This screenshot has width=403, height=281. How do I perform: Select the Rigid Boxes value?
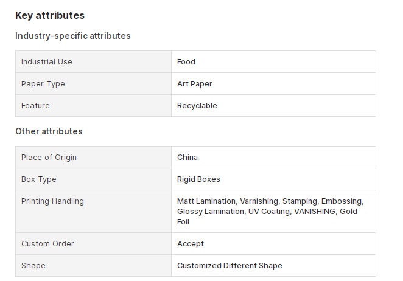(198, 179)
